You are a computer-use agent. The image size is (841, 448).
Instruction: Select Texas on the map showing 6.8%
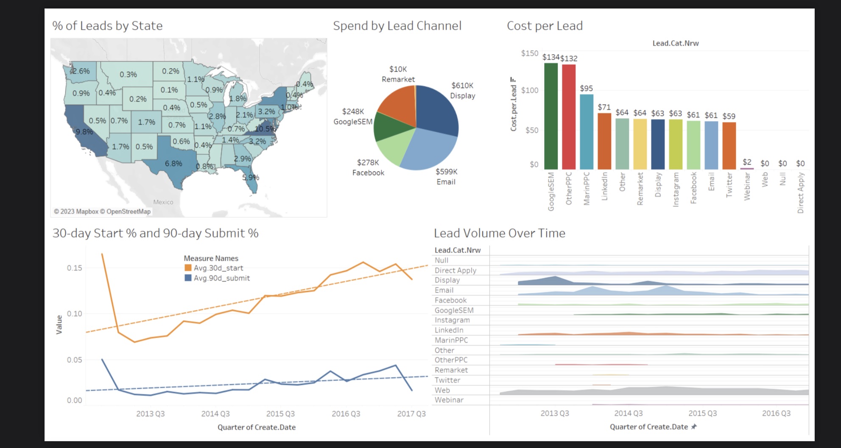click(174, 163)
